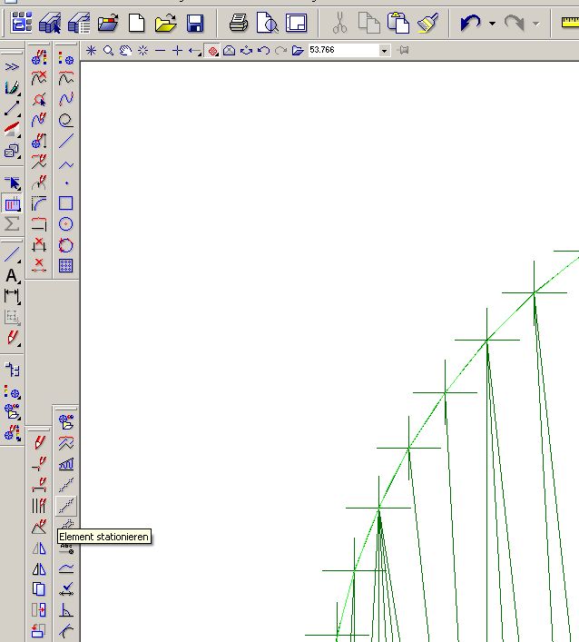Click the dotted grid pattern icon
The image size is (579, 642).
(x=66, y=265)
